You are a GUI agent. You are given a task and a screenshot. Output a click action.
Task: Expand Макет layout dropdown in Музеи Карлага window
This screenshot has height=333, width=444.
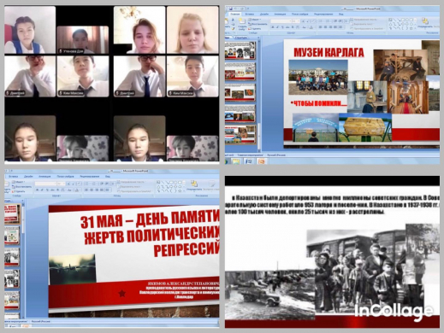(254, 20)
